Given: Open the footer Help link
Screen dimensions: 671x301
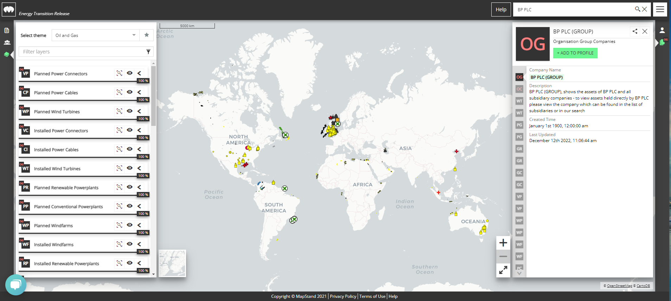Looking at the screenshot, I should pos(393,296).
